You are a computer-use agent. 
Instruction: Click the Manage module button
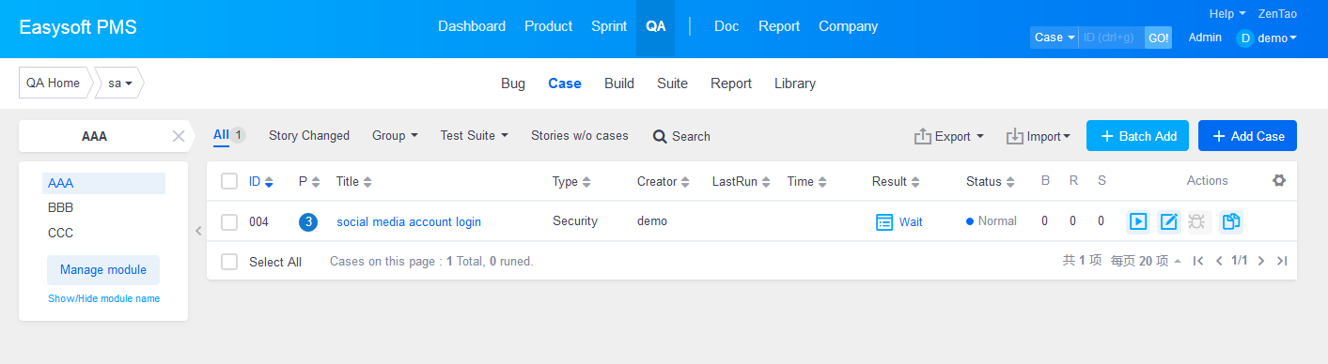[103, 270]
